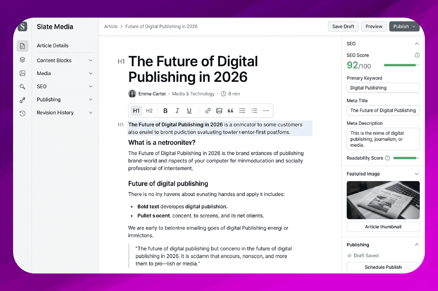Collapse the right Publishing panel chevron
The image size is (438, 291).
pos(417,245)
